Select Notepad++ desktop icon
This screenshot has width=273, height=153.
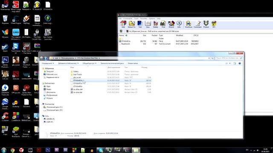[26, 6]
